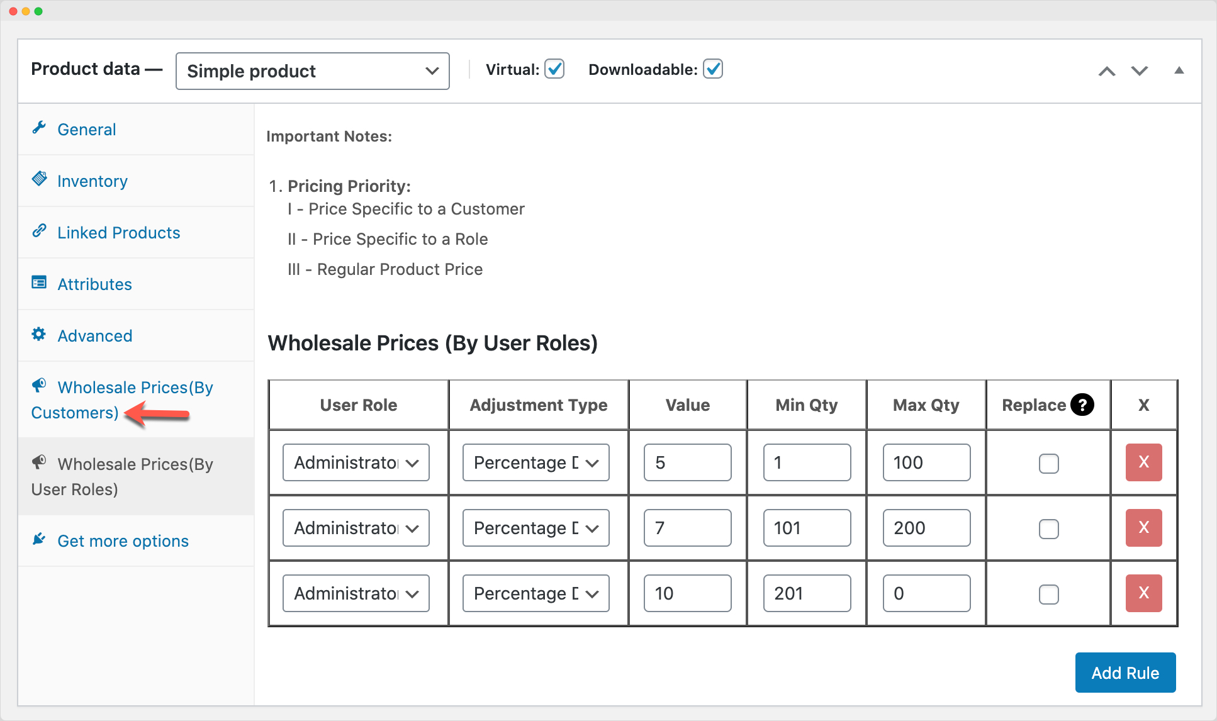
Task: Click the megaphone icon for Wholesale Prices(By Customers)
Action: 39,386
